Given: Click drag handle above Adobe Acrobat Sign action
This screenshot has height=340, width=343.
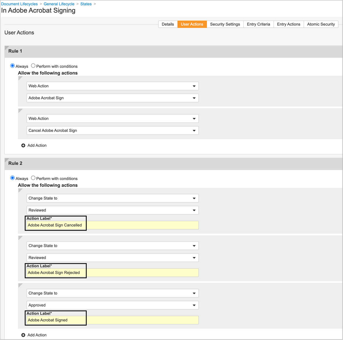Looking at the screenshot, I should (x=20, y=78).
